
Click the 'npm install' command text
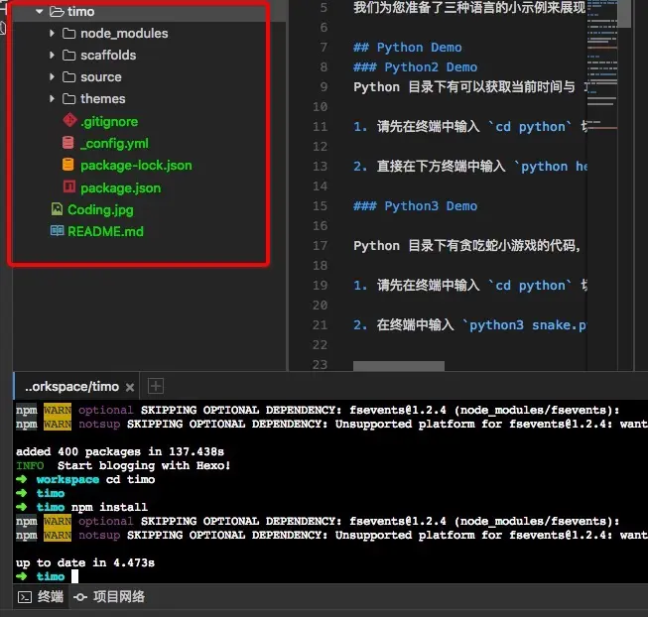109,507
